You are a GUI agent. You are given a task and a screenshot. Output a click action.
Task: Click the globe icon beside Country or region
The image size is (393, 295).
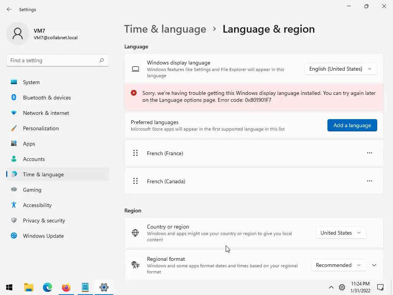pos(135,233)
